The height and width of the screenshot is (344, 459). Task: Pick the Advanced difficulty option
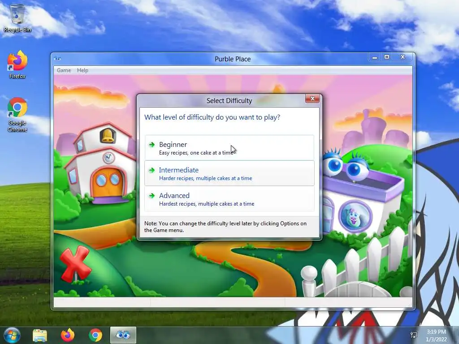tap(229, 198)
